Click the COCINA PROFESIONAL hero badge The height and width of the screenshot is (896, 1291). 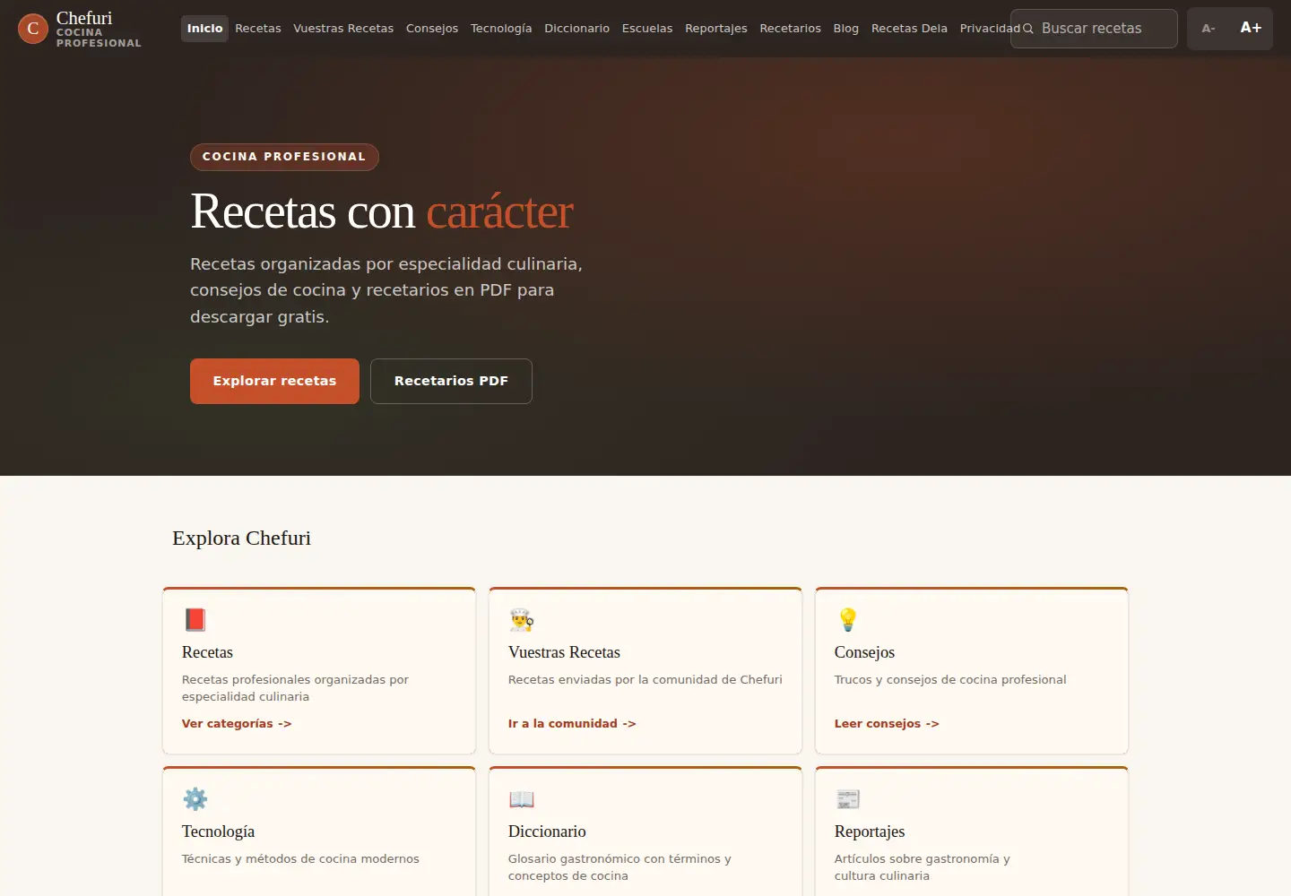(x=284, y=157)
